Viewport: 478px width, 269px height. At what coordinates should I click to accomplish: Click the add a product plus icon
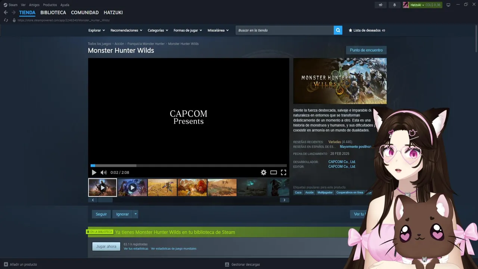tap(6, 265)
